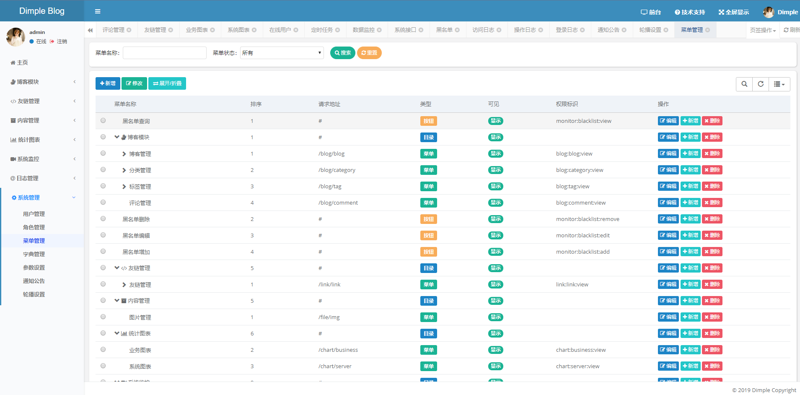Select the radio button for 标签管理 row

(x=103, y=186)
